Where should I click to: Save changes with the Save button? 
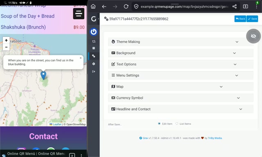tap(252, 19)
